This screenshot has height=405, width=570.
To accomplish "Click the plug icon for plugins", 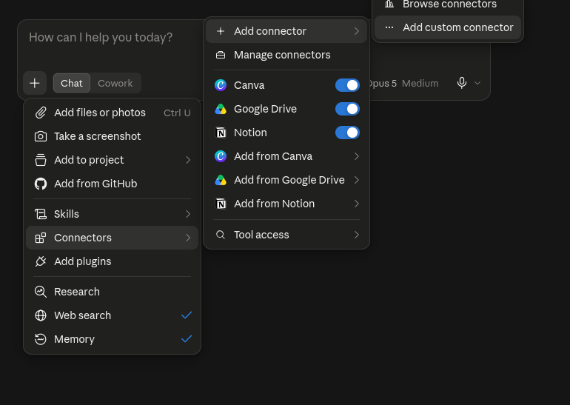I will (41, 261).
